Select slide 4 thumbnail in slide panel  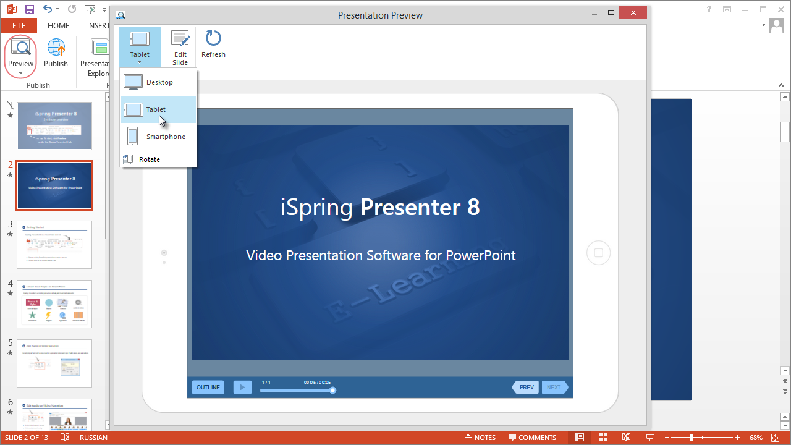tap(54, 304)
